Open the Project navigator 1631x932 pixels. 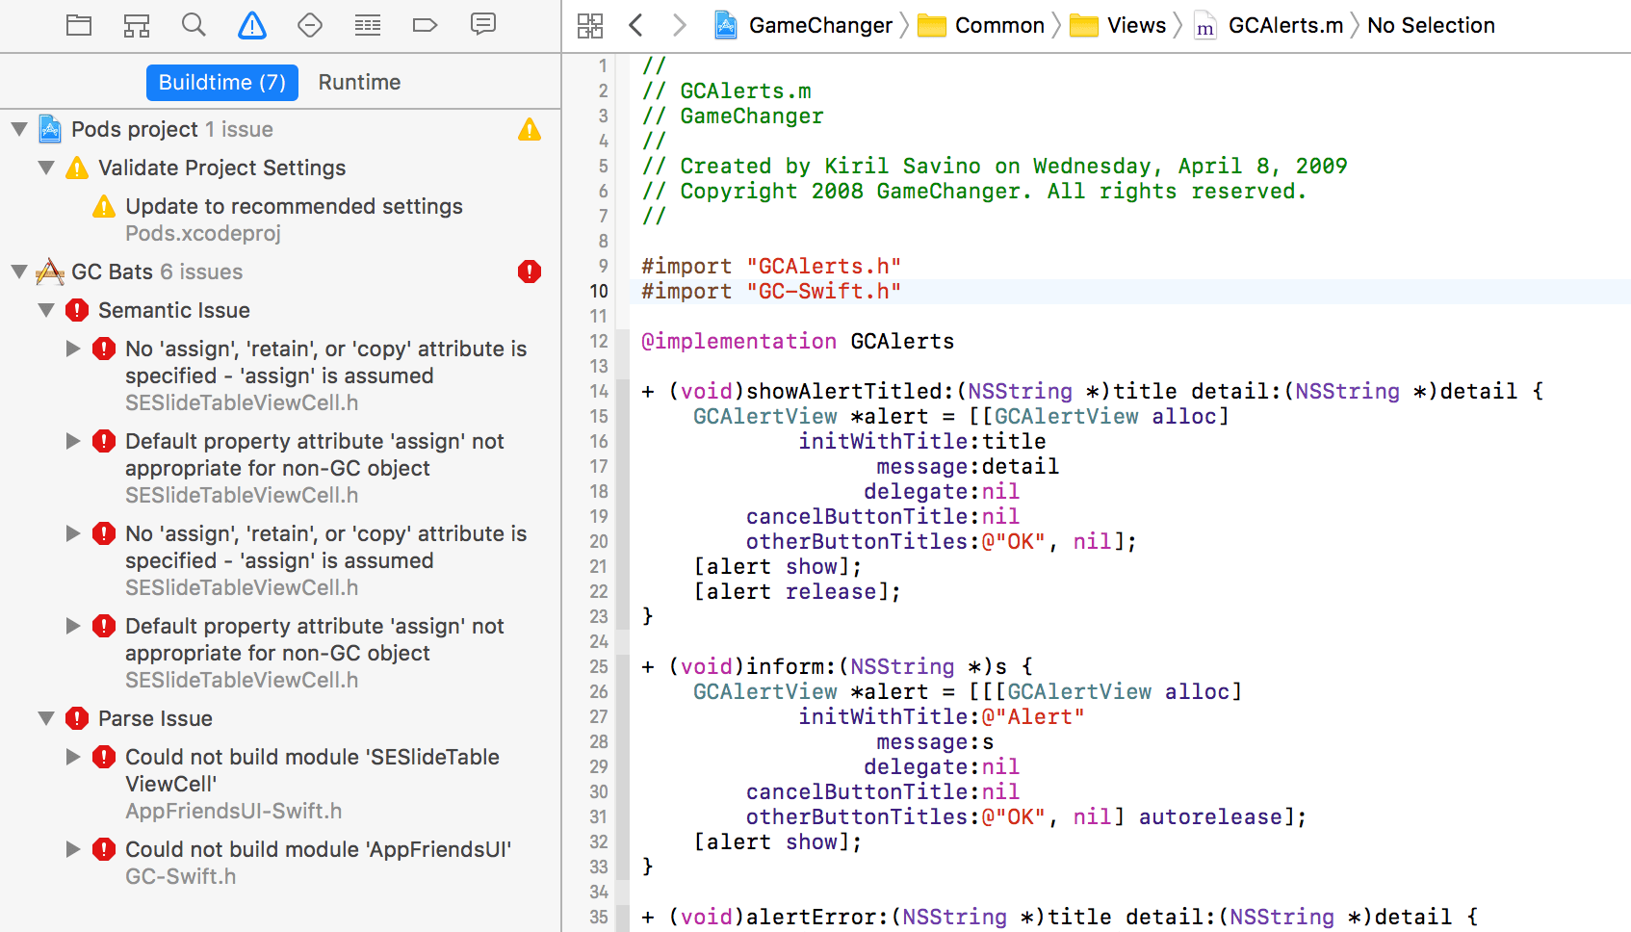click(79, 26)
